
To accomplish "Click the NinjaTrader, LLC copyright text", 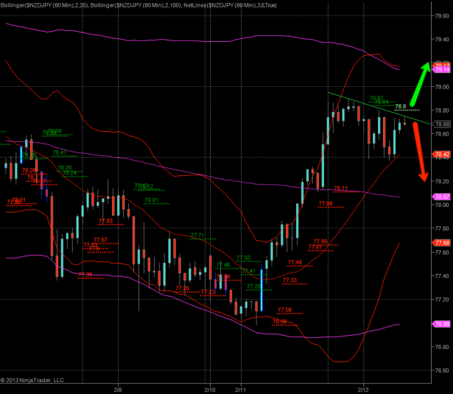I will coord(32,380).
